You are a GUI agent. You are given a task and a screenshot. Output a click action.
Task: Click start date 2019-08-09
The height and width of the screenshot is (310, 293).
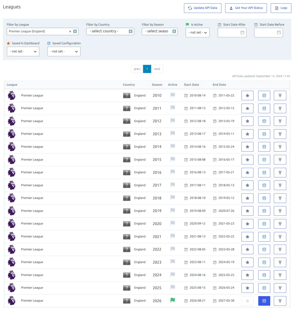point(198,211)
